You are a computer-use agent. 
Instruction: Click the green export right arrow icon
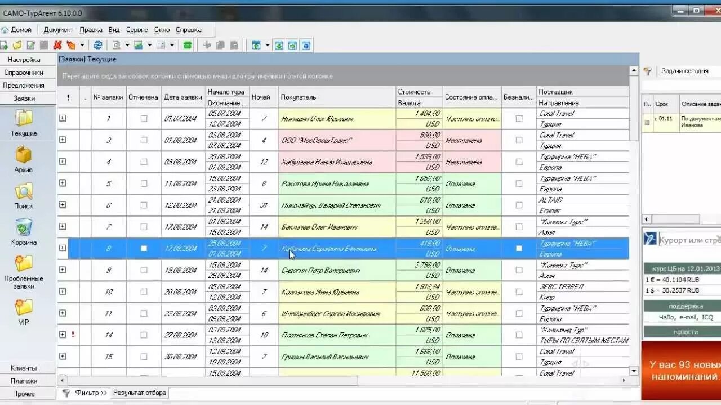pyautogui.click(x=292, y=45)
